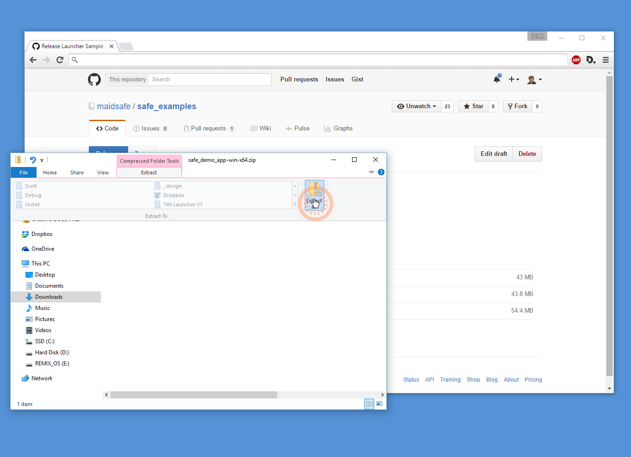Open Issues in GitHub header
631x457 pixels.
[x=335, y=80]
